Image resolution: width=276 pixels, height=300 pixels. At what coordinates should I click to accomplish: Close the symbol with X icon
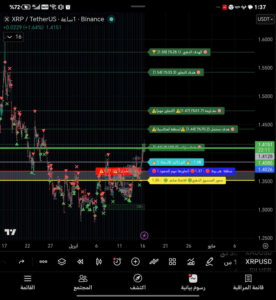pos(7,19)
